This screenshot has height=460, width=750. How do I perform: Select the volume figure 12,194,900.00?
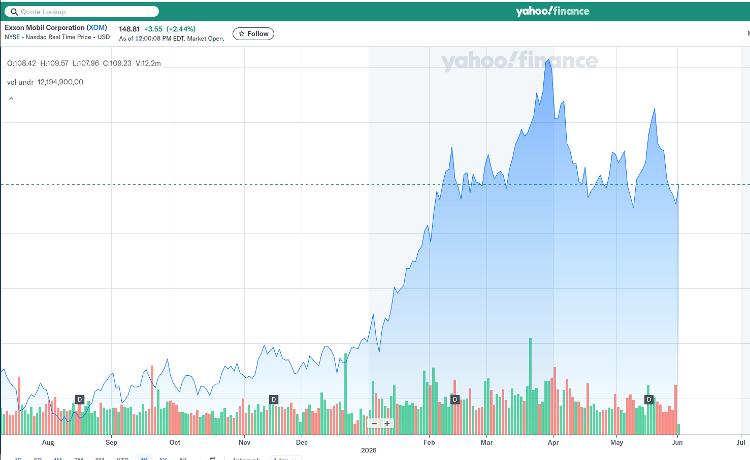pos(60,82)
